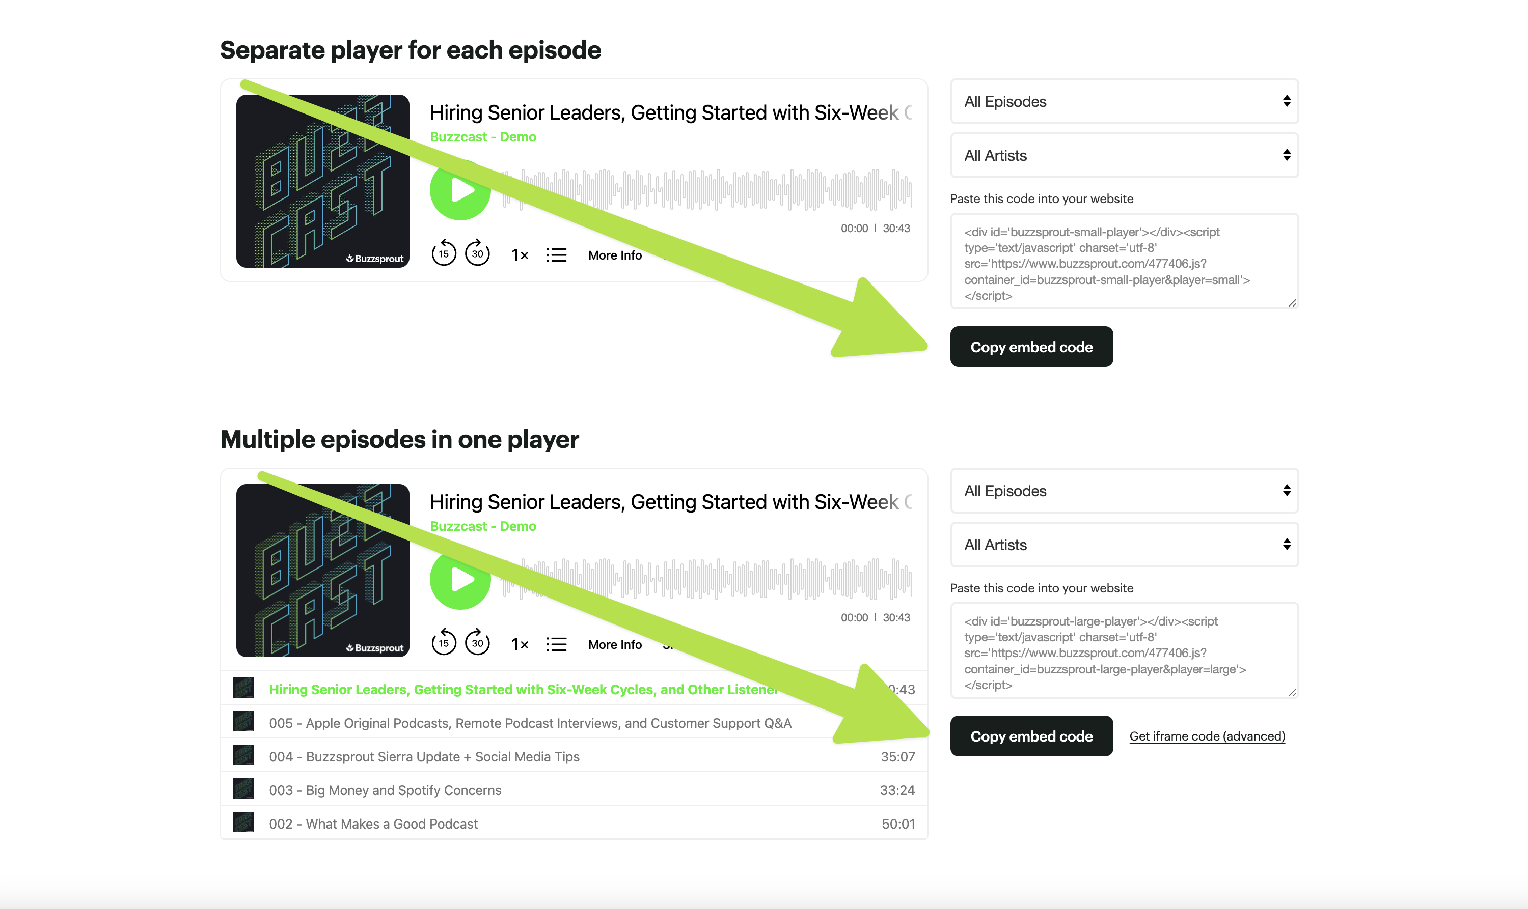Open top All Artists dropdown
This screenshot has width=1528, height=909.
point(1124,155)
